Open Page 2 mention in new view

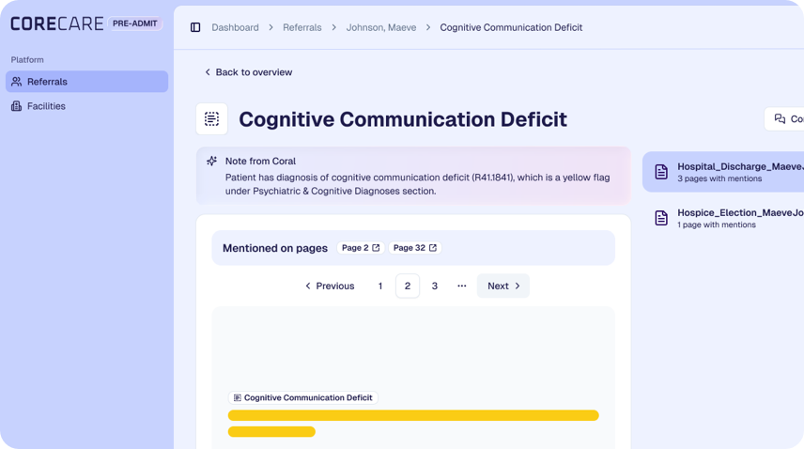(x=361, y=248)
